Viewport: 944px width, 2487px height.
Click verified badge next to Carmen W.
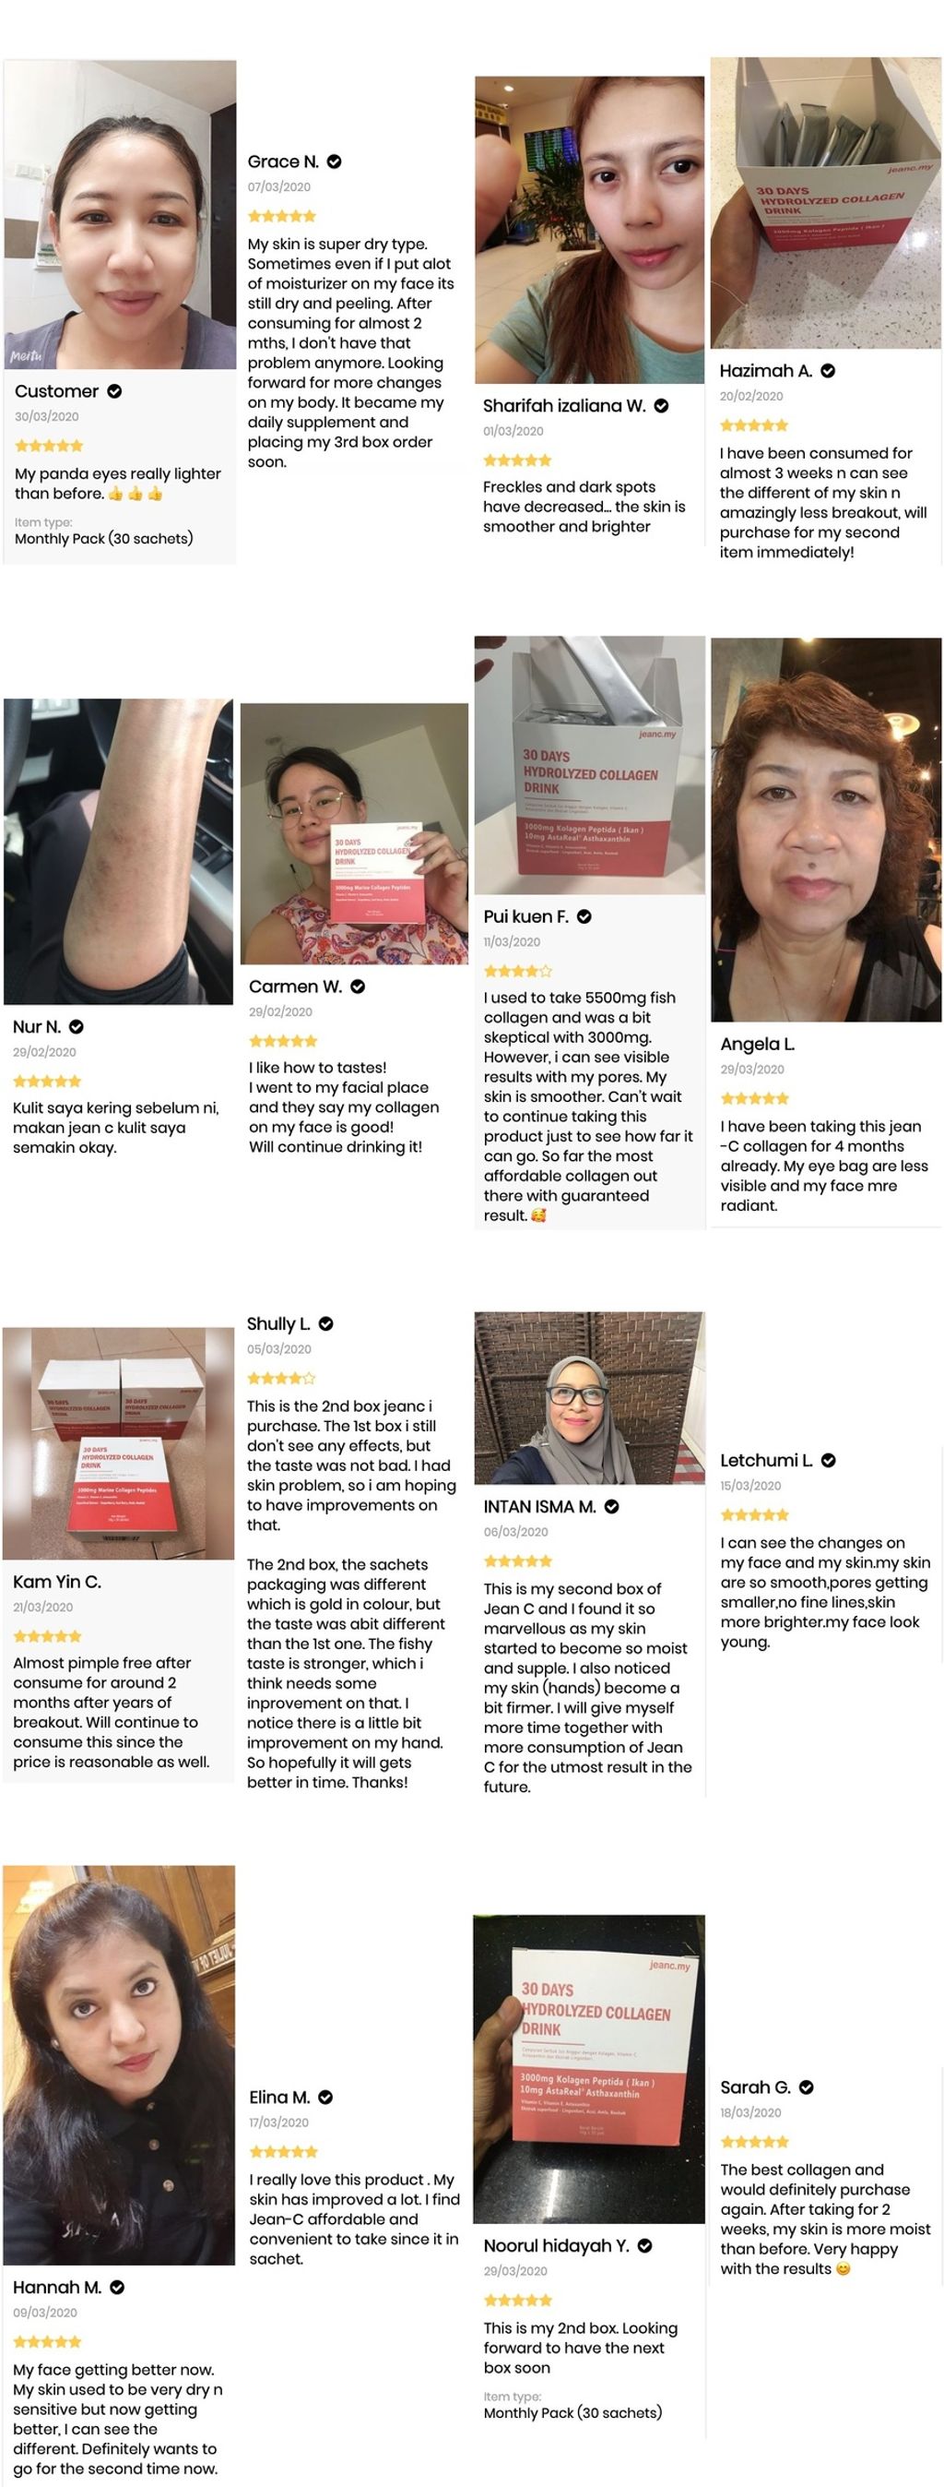pos(358,986)
